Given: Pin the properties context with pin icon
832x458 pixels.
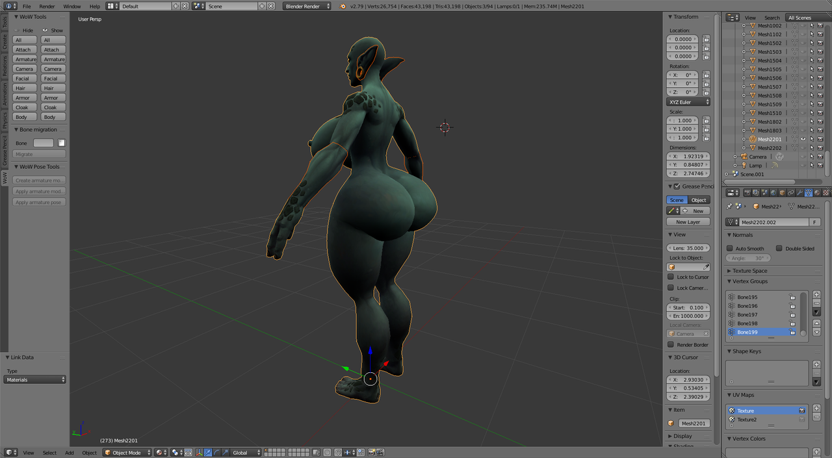Looking at the screenshot, I should point(729,207).
